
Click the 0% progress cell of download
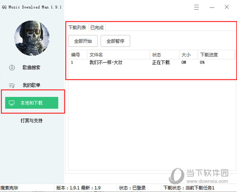click(202, 62)
